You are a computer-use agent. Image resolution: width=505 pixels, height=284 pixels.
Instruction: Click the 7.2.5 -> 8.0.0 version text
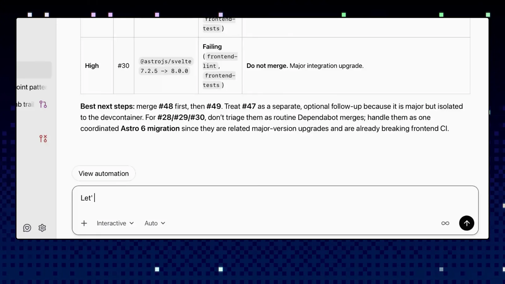[164, 71]
